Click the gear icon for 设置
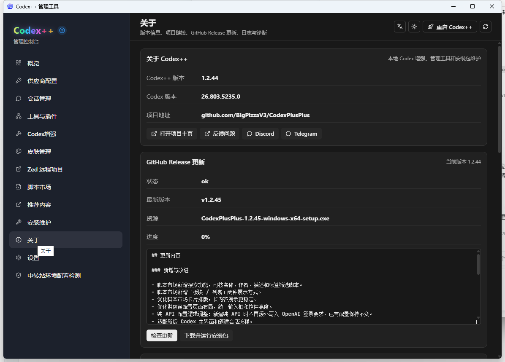The height and width of the screenshot is (362, 505). coord(19,257)
